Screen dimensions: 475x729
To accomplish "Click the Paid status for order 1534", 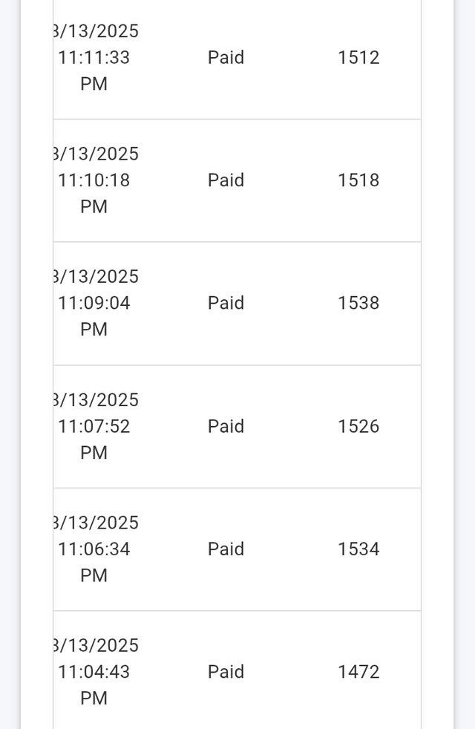I will tap(226, 549).
